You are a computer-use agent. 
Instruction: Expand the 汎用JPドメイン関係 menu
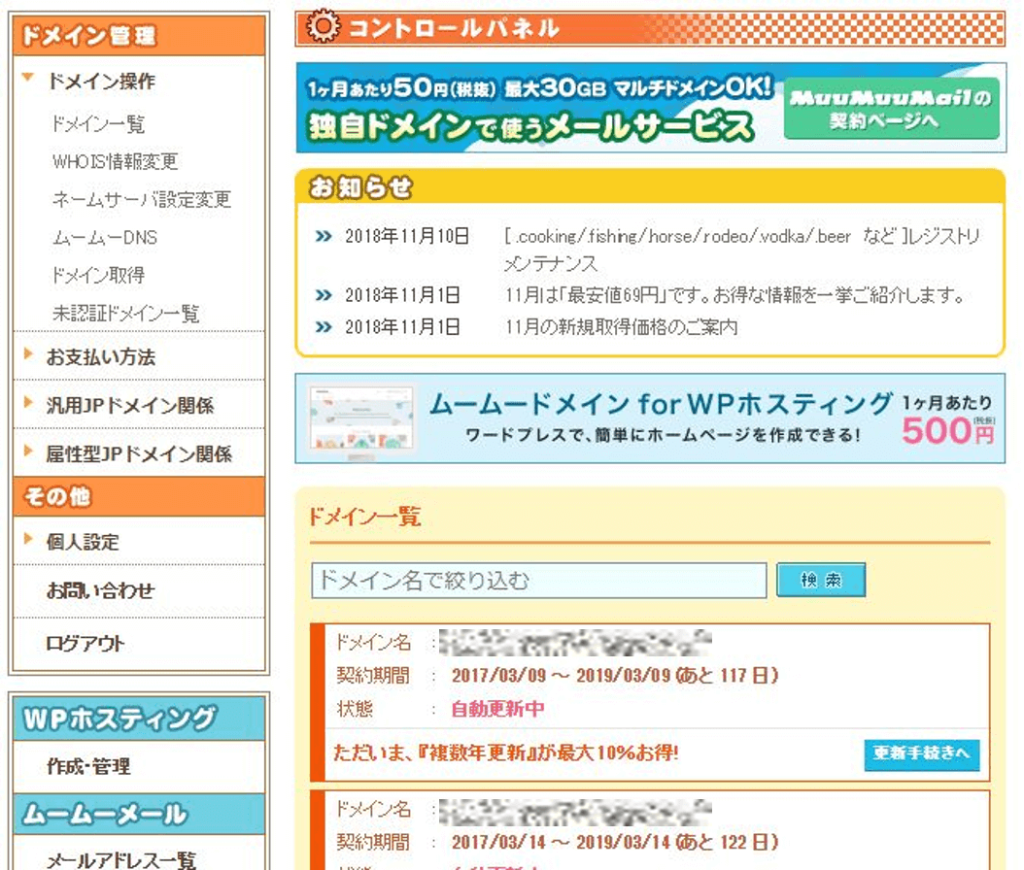pyautogui.click(x=129, y=406)
